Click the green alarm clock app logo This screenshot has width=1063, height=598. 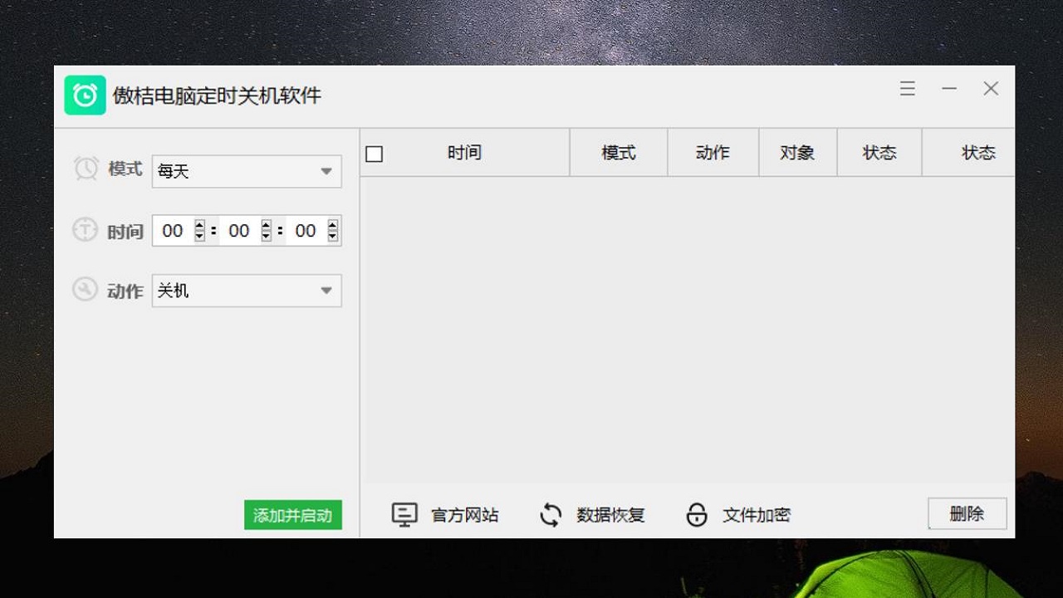(x=85, y=96)
